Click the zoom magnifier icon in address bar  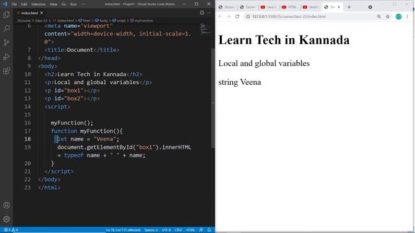(379, 16)
